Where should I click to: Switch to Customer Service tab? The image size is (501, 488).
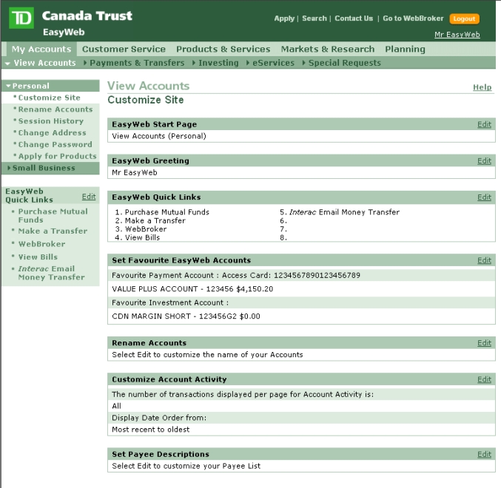(124, 49)
